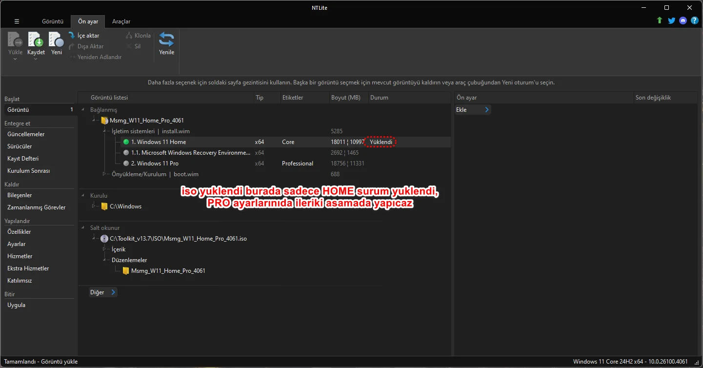This screenshot has height=368, width=703.
Task: Click the Ekle button in preset panel
Action: coord(472,110)
